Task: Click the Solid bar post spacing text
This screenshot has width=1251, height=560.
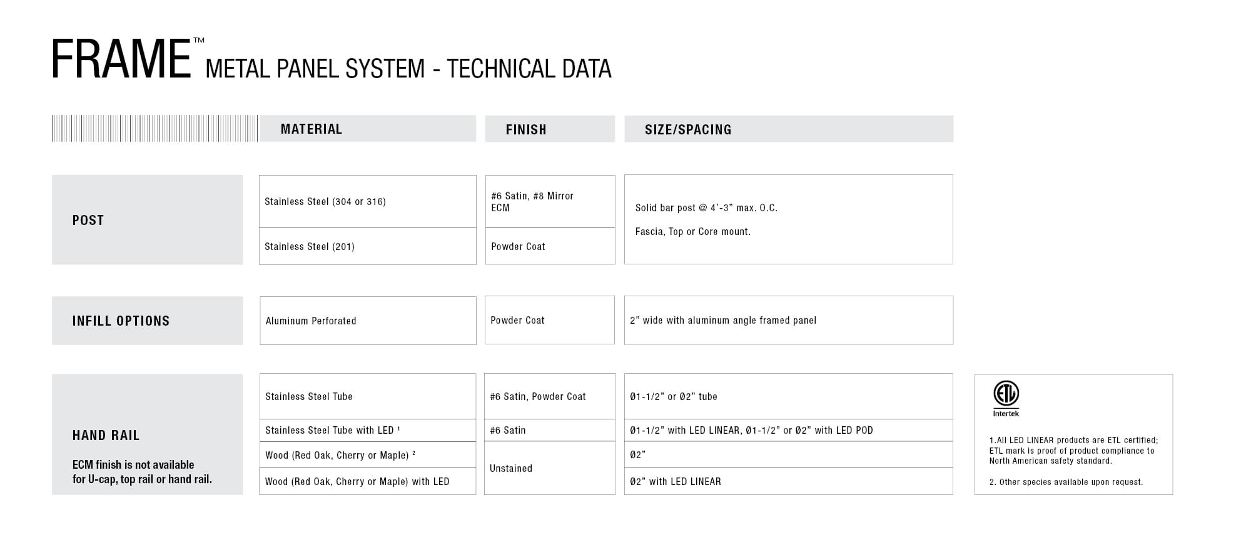Action: tap(706, 207)
